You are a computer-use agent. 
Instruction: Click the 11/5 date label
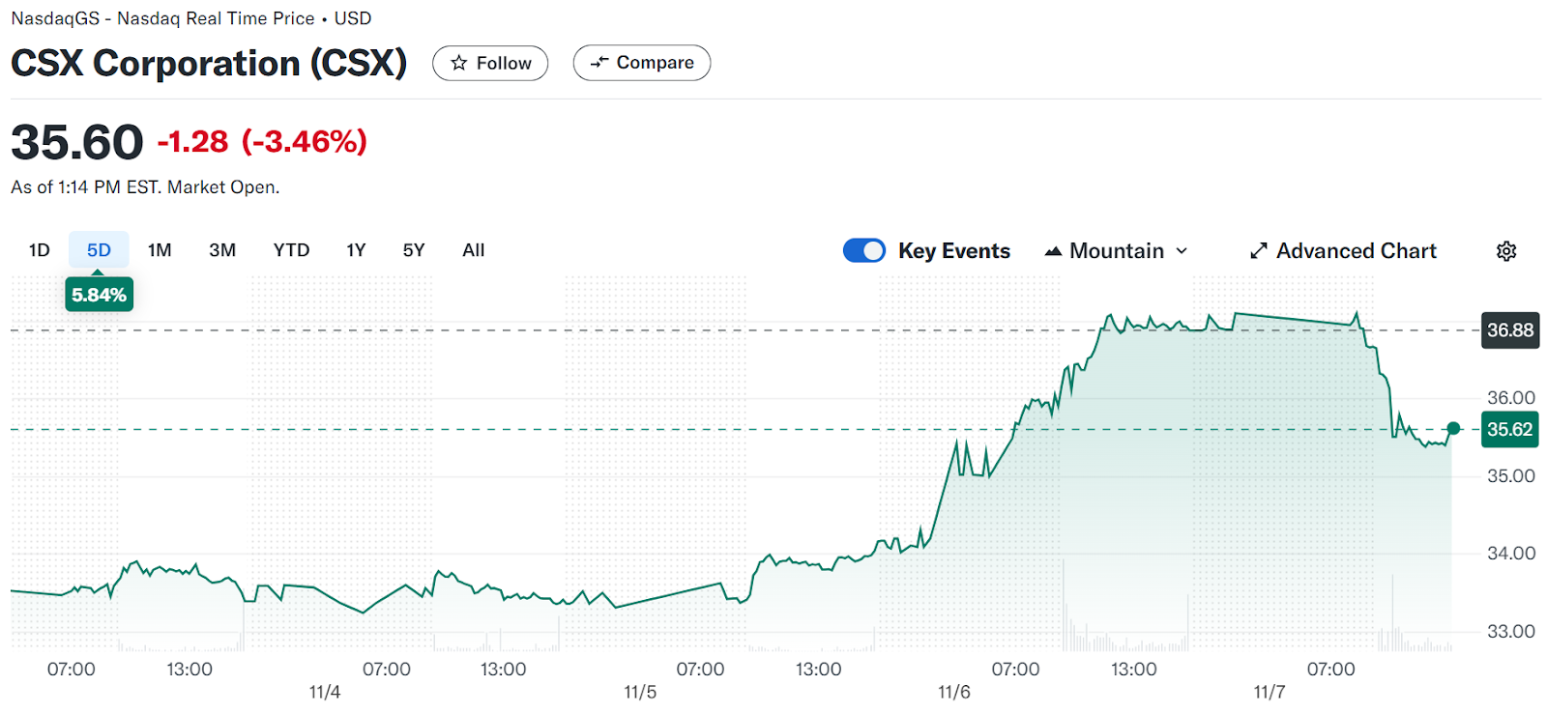click(x=640, y=692)
